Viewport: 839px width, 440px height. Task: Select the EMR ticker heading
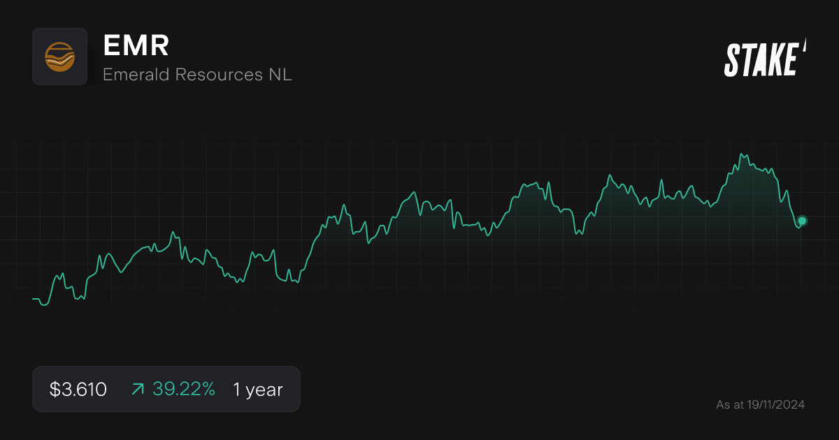[x=136, y=46]
